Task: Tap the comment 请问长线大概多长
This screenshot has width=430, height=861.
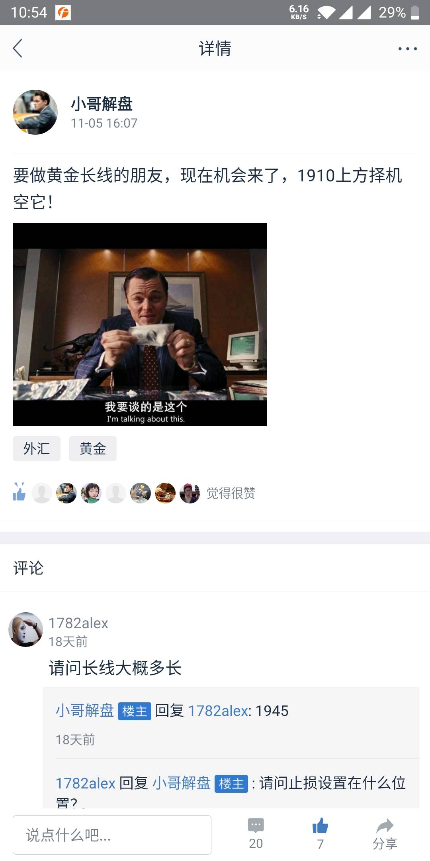Action: [115, 668]
